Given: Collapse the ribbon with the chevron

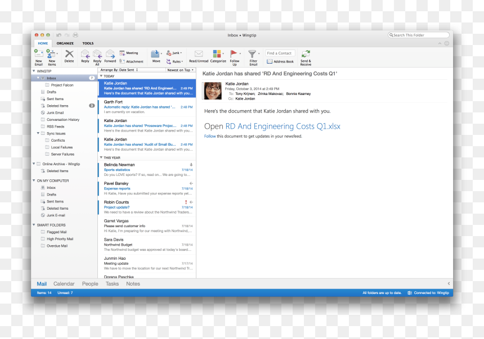Looking at the screenshot, I should tap(440, 43).
